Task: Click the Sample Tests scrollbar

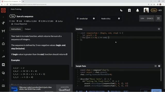Action: 161,75
